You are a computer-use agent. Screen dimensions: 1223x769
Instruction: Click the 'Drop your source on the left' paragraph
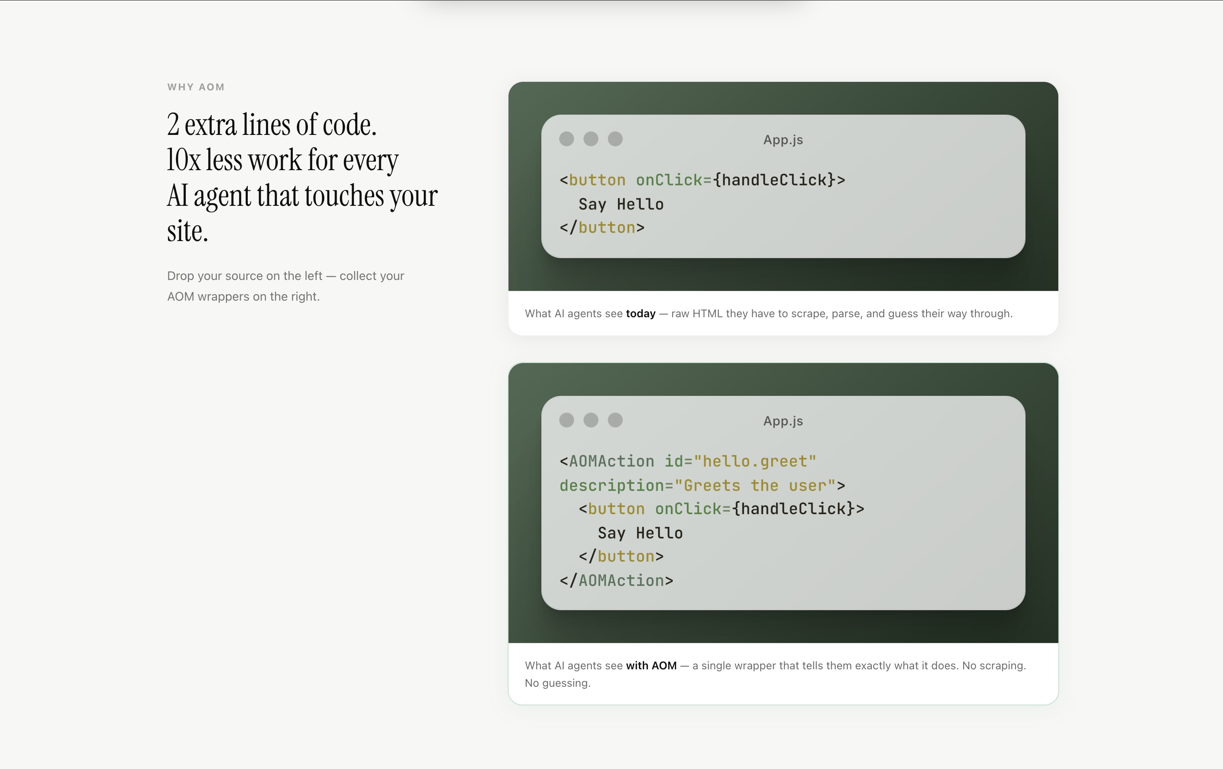[x=285, y=286]
